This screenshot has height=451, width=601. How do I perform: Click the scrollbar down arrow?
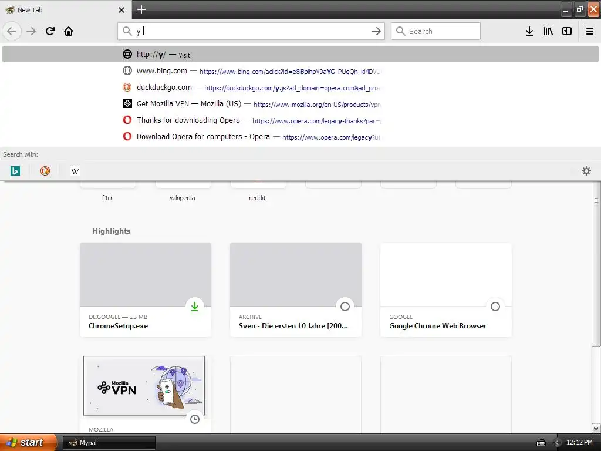pos(596,428)
